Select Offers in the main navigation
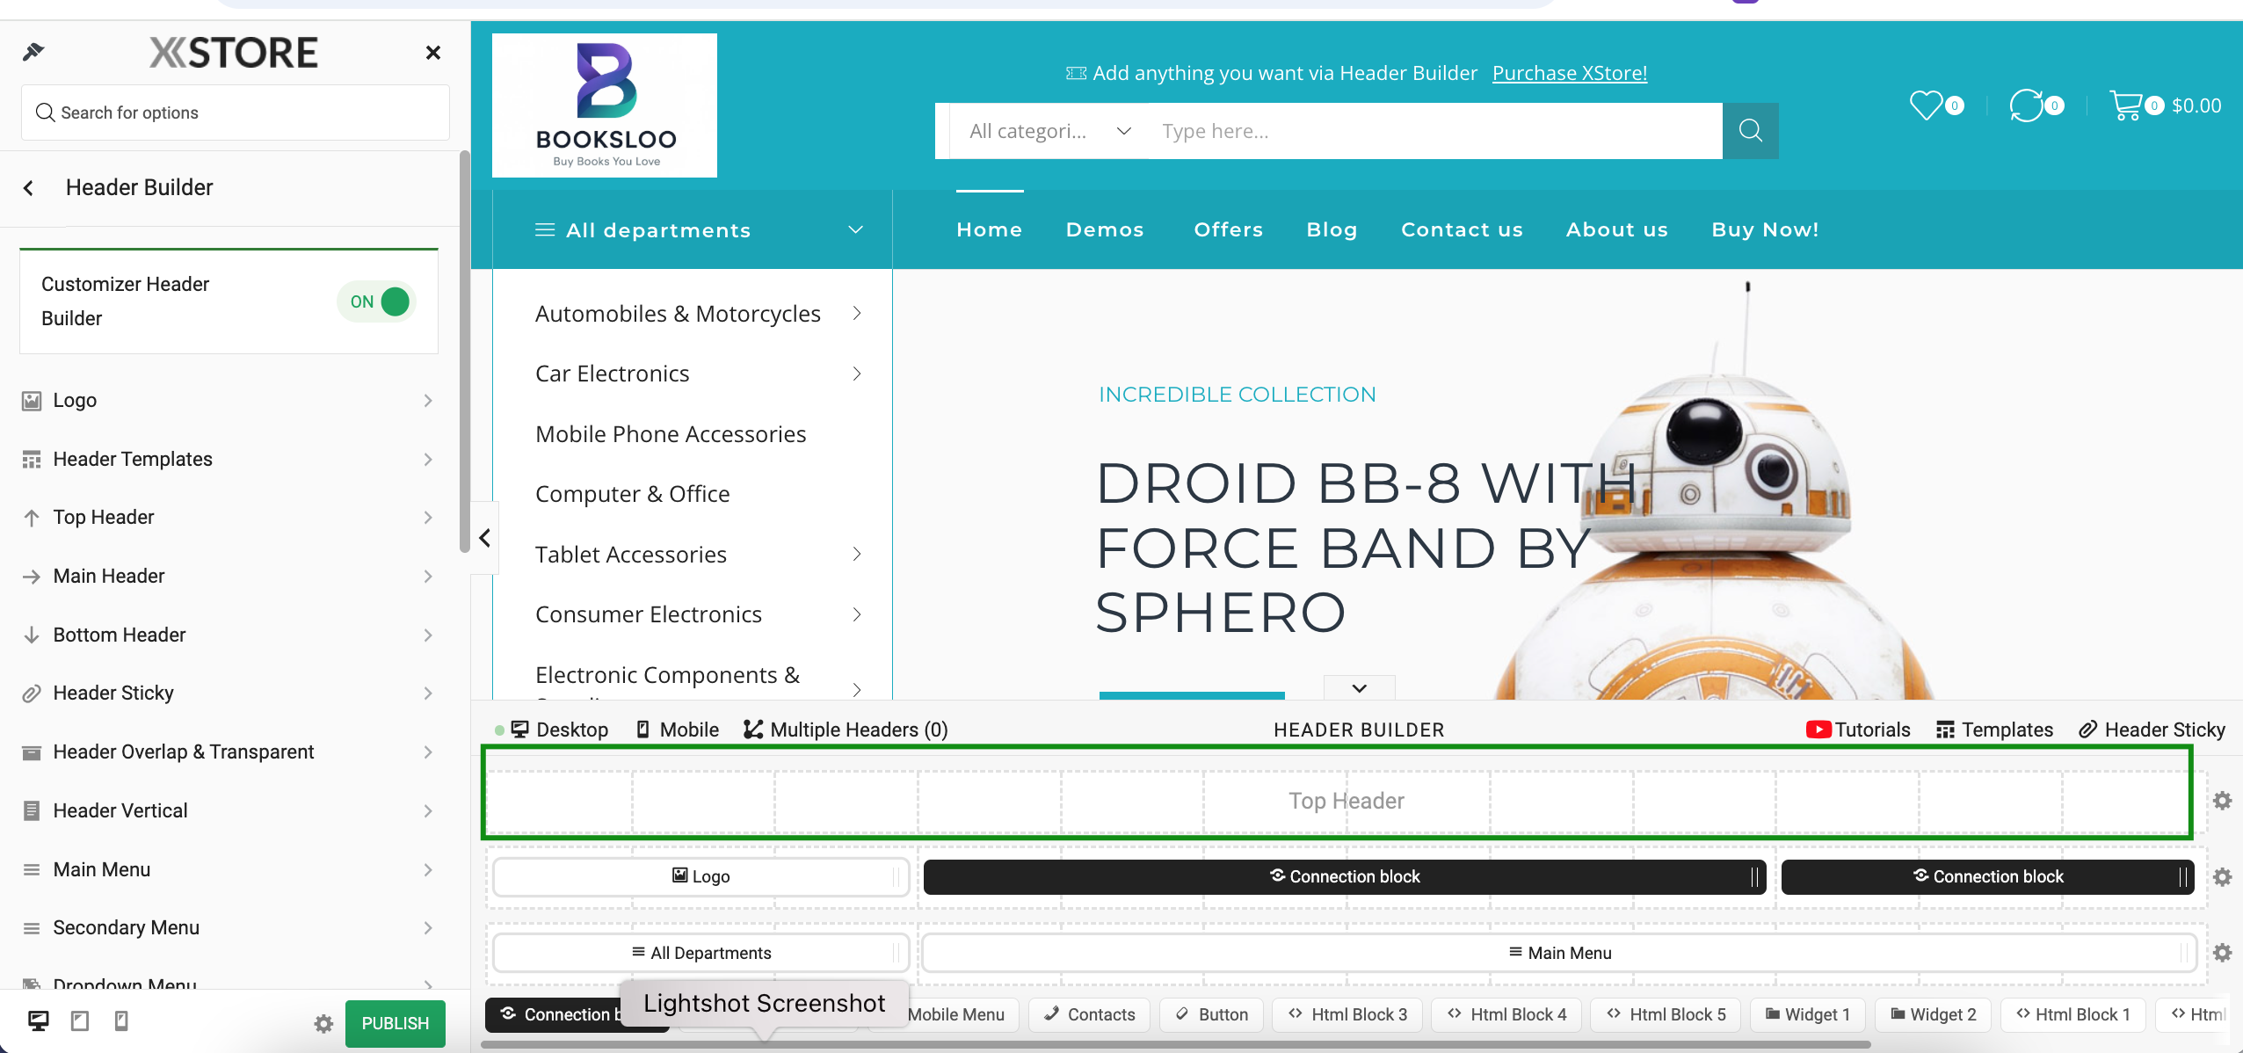Image resolution: width=2243 pixels, height=1053 pixels. click(x=1229, y=229)
